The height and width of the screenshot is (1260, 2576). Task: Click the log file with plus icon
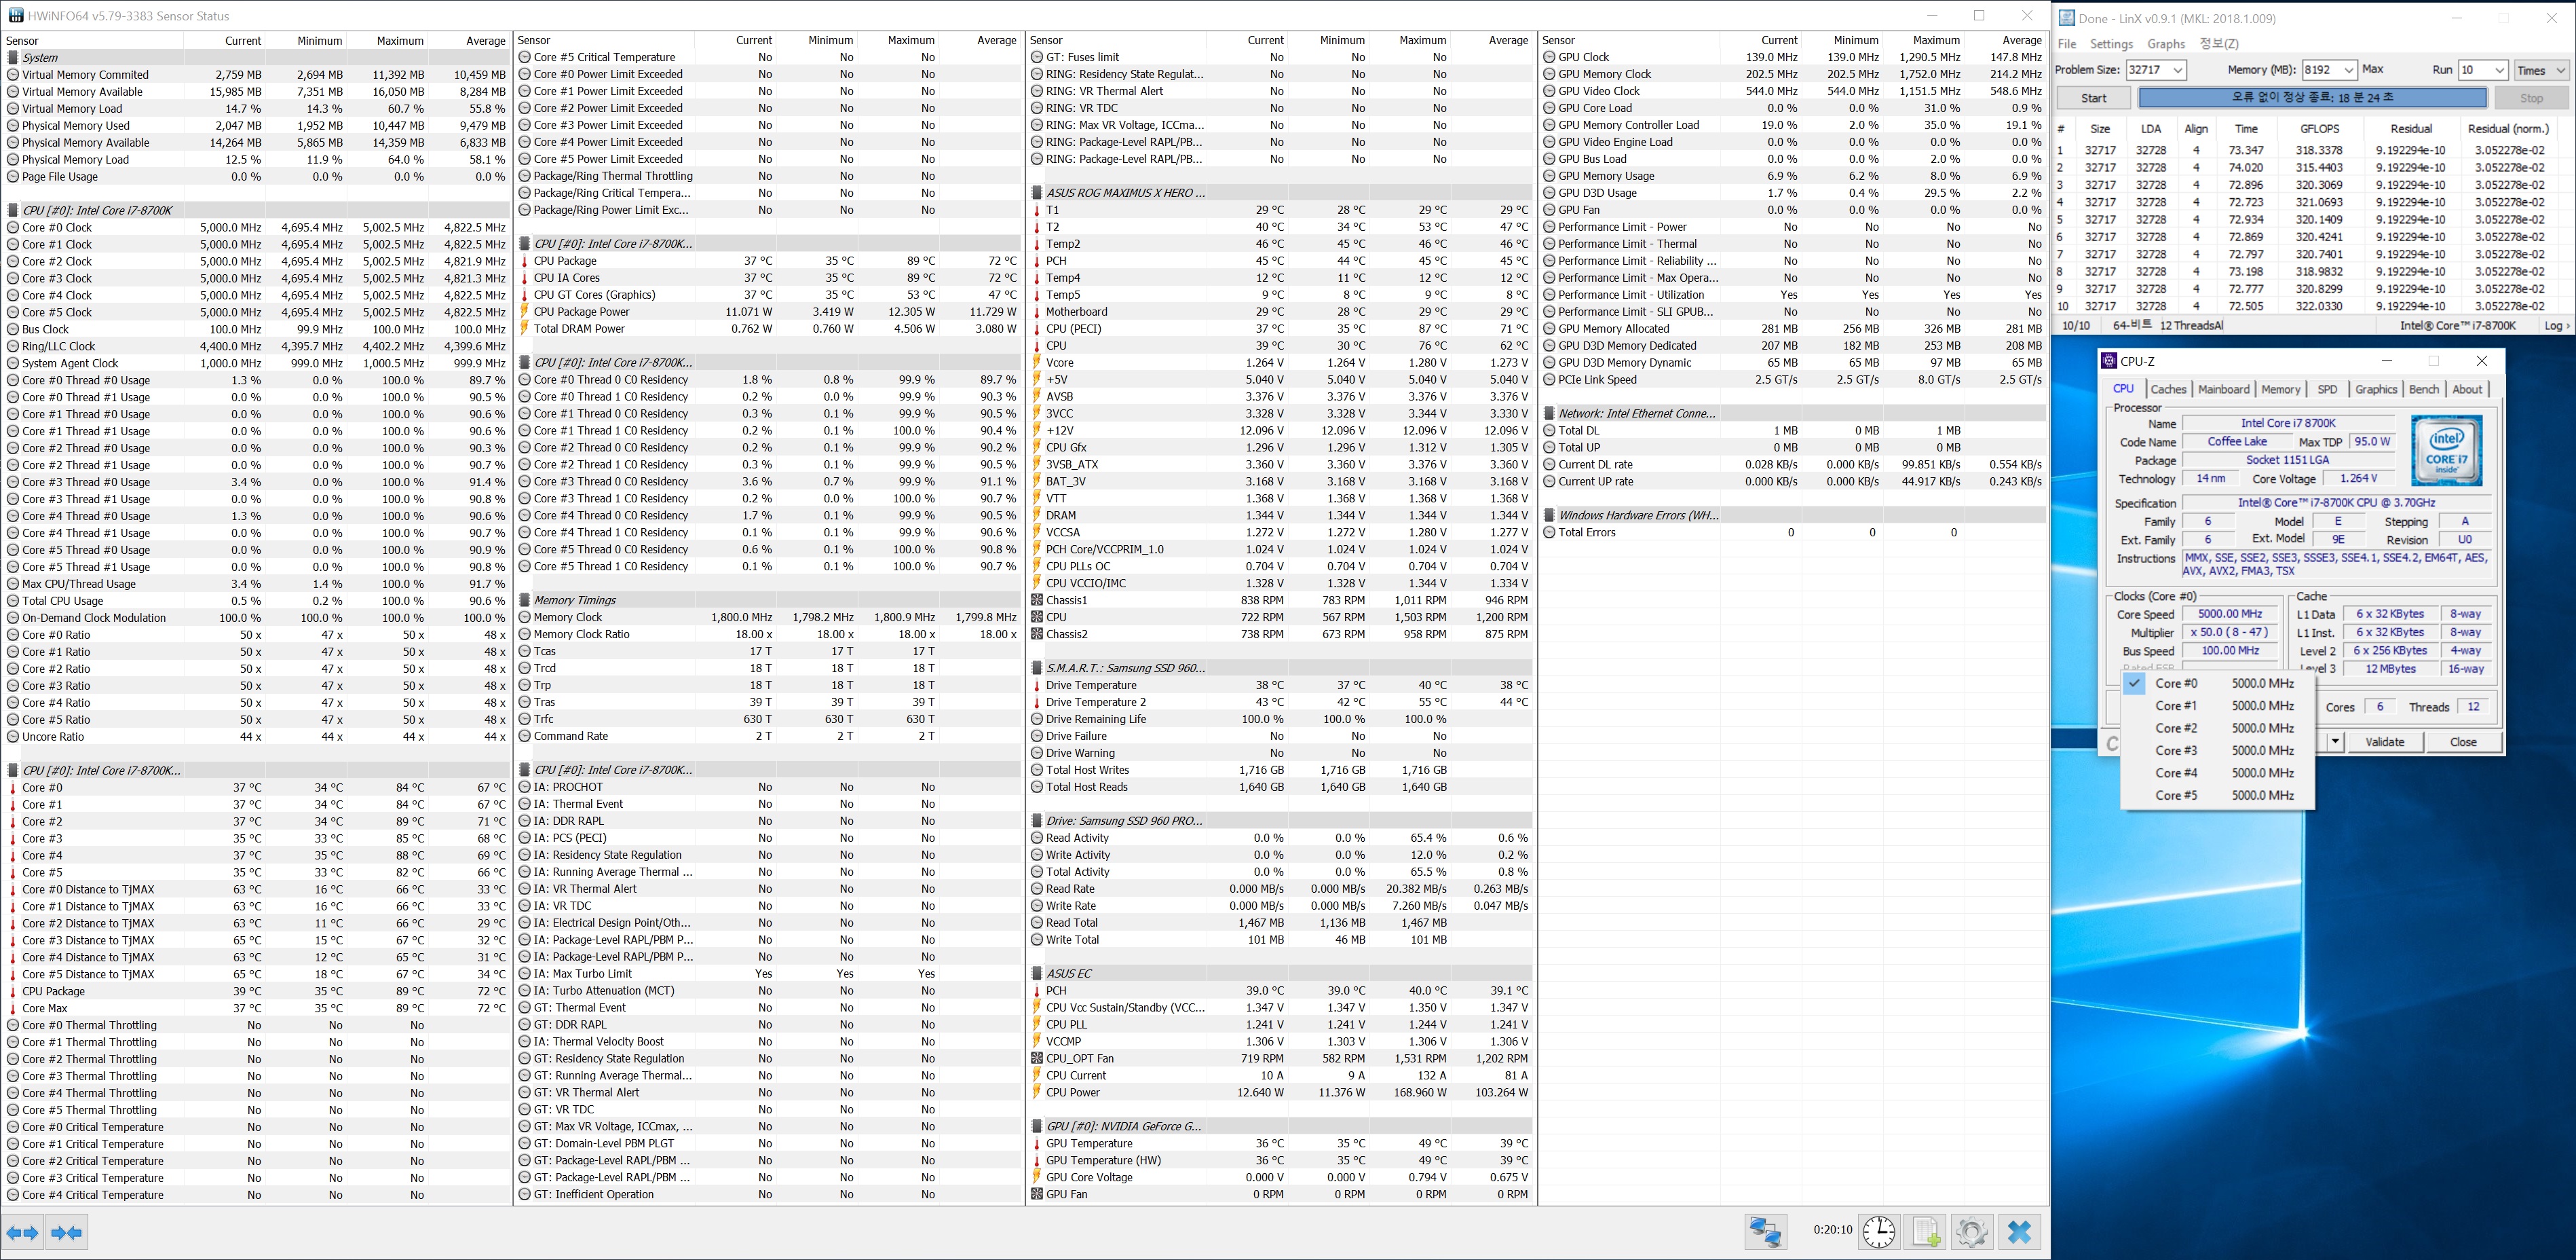point(1925,1232)
